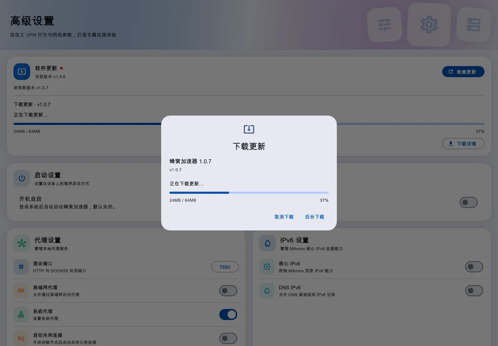The width and height of the screenshot is (498, 346).
Task: Click the target icon for core IPv6
Action: [x=267, y=267]
